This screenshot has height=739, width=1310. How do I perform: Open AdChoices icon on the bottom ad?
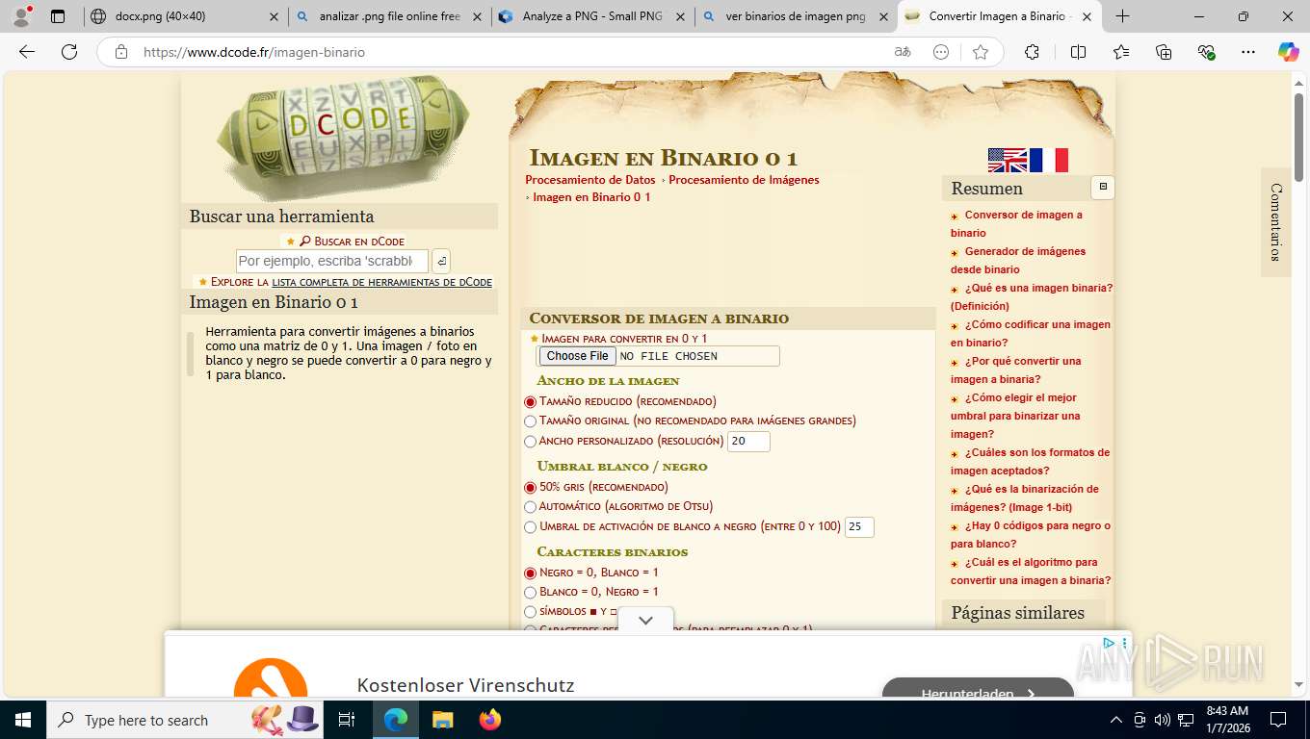pos(1109,643)
